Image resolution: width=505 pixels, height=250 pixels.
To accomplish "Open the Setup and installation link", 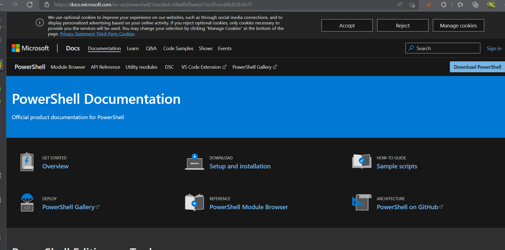I will [x=240, y=166].
